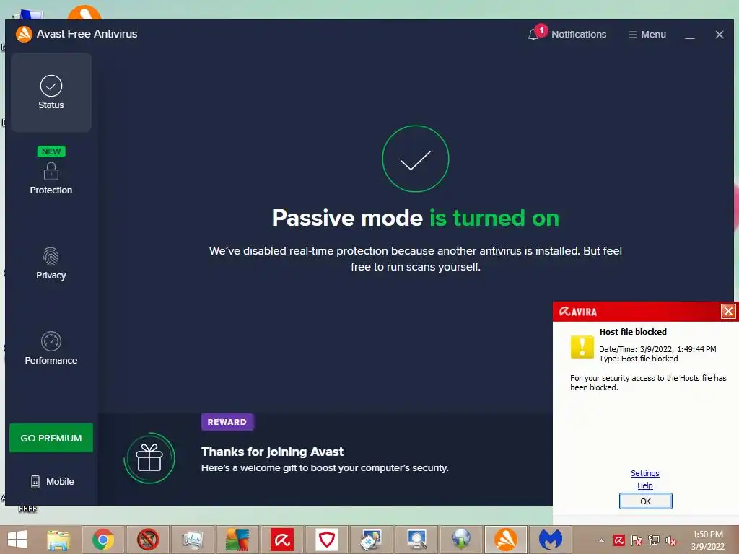The height and width of the screenshot is (554, 739).
Task: Open the monitor magnifier app on taskbar
Action: 416,540
